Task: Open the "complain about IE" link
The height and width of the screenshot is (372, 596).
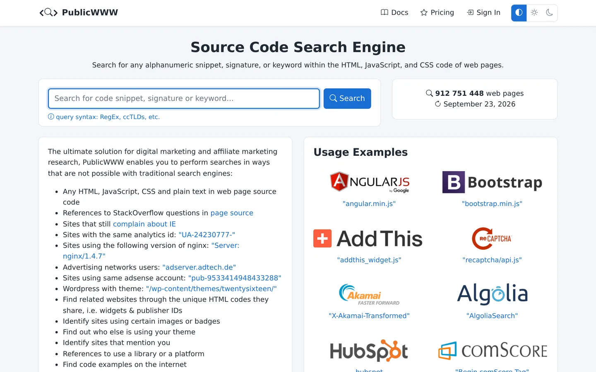Action: pos(144,224)
